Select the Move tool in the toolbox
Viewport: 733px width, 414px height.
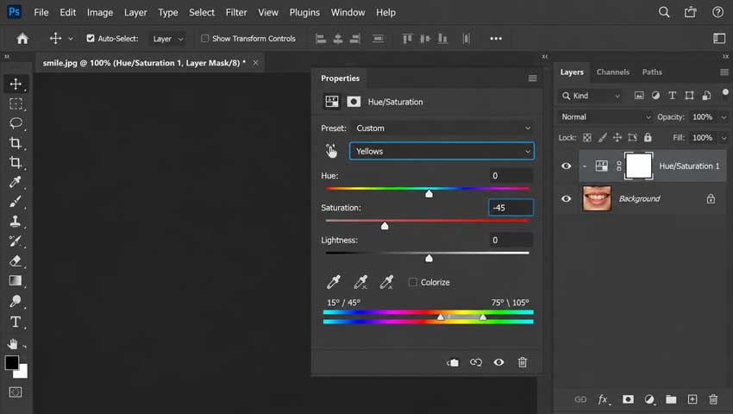point(16,84)
